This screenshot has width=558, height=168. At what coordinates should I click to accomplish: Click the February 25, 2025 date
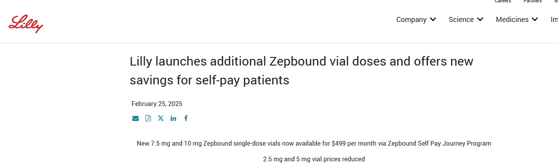[157, 104]
